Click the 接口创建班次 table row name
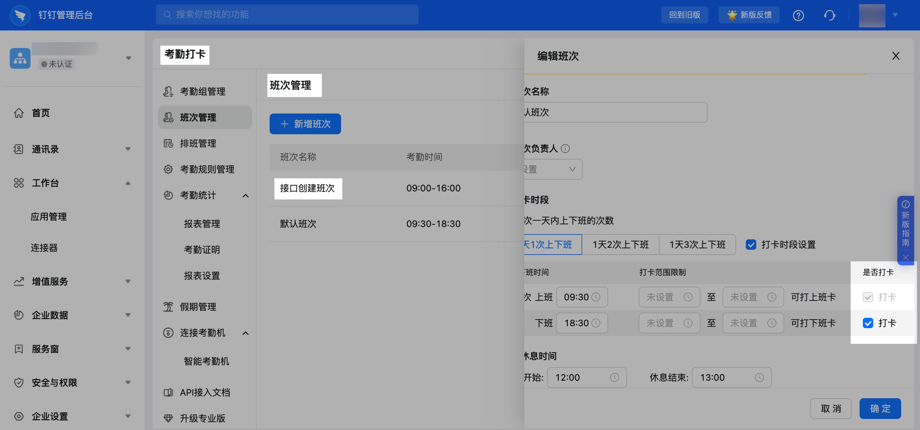The image size is (920, 430). [x=307, y=188]
